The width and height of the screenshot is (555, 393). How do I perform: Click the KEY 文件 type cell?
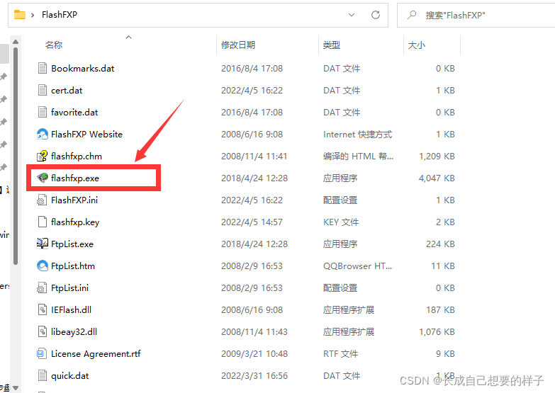pyautogui.click(x=341, y=222)
